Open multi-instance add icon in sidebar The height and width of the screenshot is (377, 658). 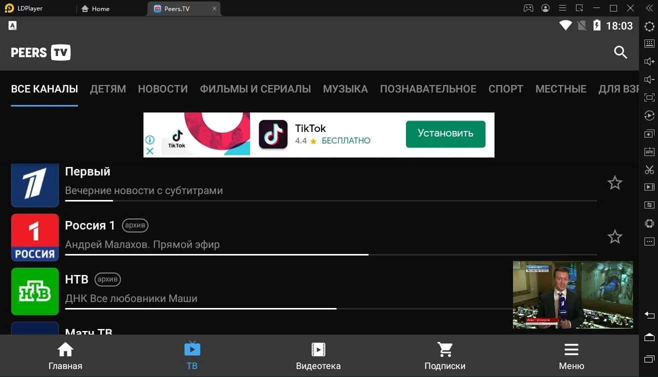click(x=649, y=133)
